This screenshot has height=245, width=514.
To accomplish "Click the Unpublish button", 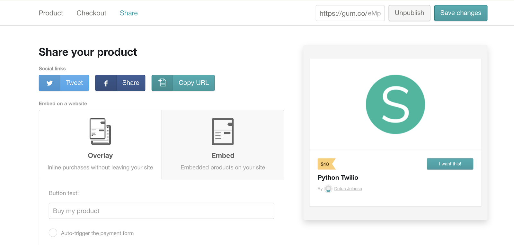I will click(409, 13).
